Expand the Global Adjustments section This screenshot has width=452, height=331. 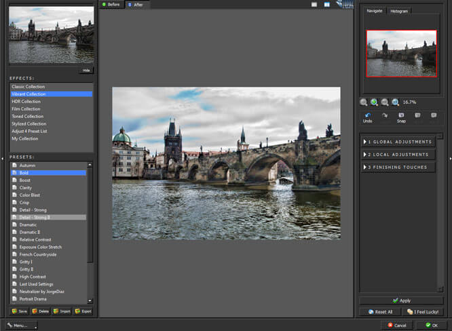tap(398, 142)
